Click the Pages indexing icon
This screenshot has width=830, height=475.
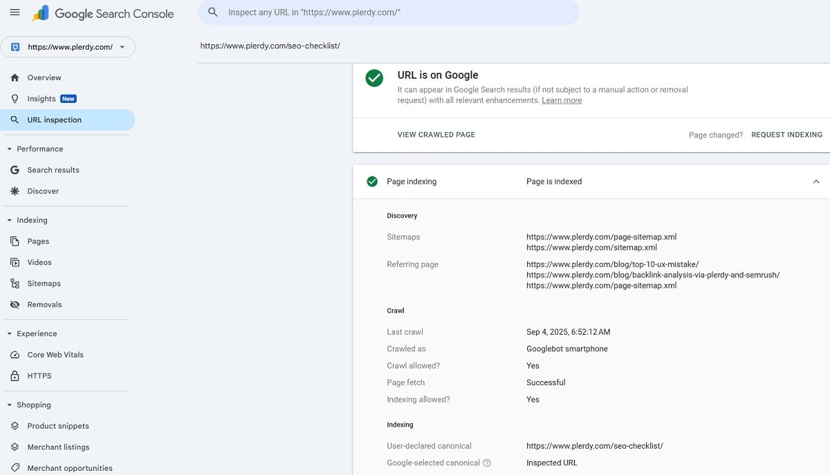(15, 241)
